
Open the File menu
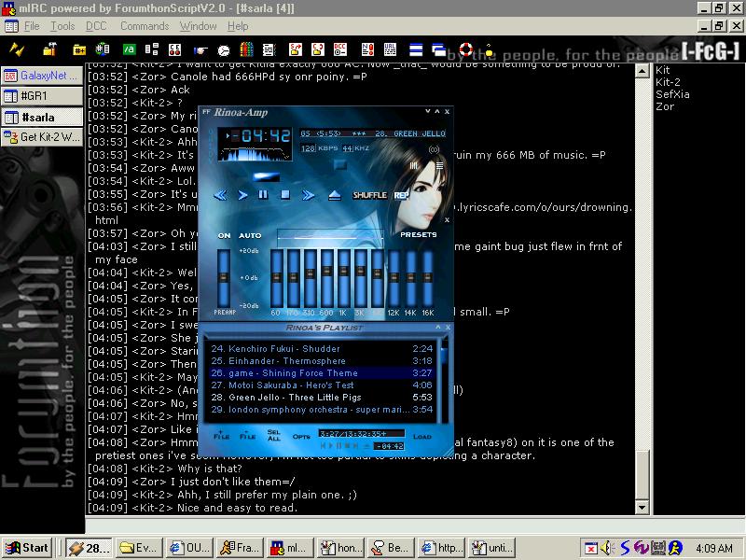(32, 26)
